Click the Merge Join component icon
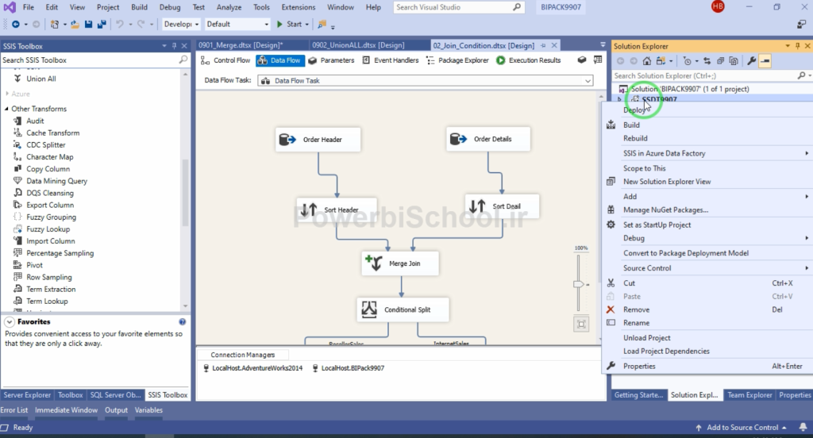This screenshot has width=813, height=438. 373,263
